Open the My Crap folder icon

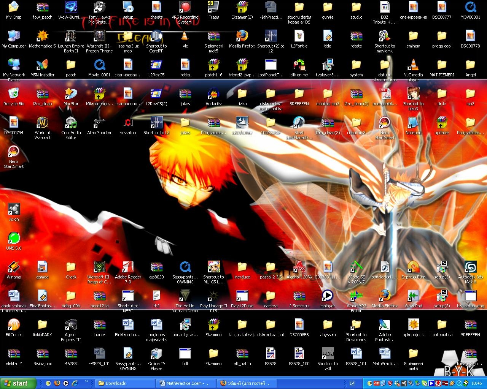pyautogui.click(x=14, y=7)
